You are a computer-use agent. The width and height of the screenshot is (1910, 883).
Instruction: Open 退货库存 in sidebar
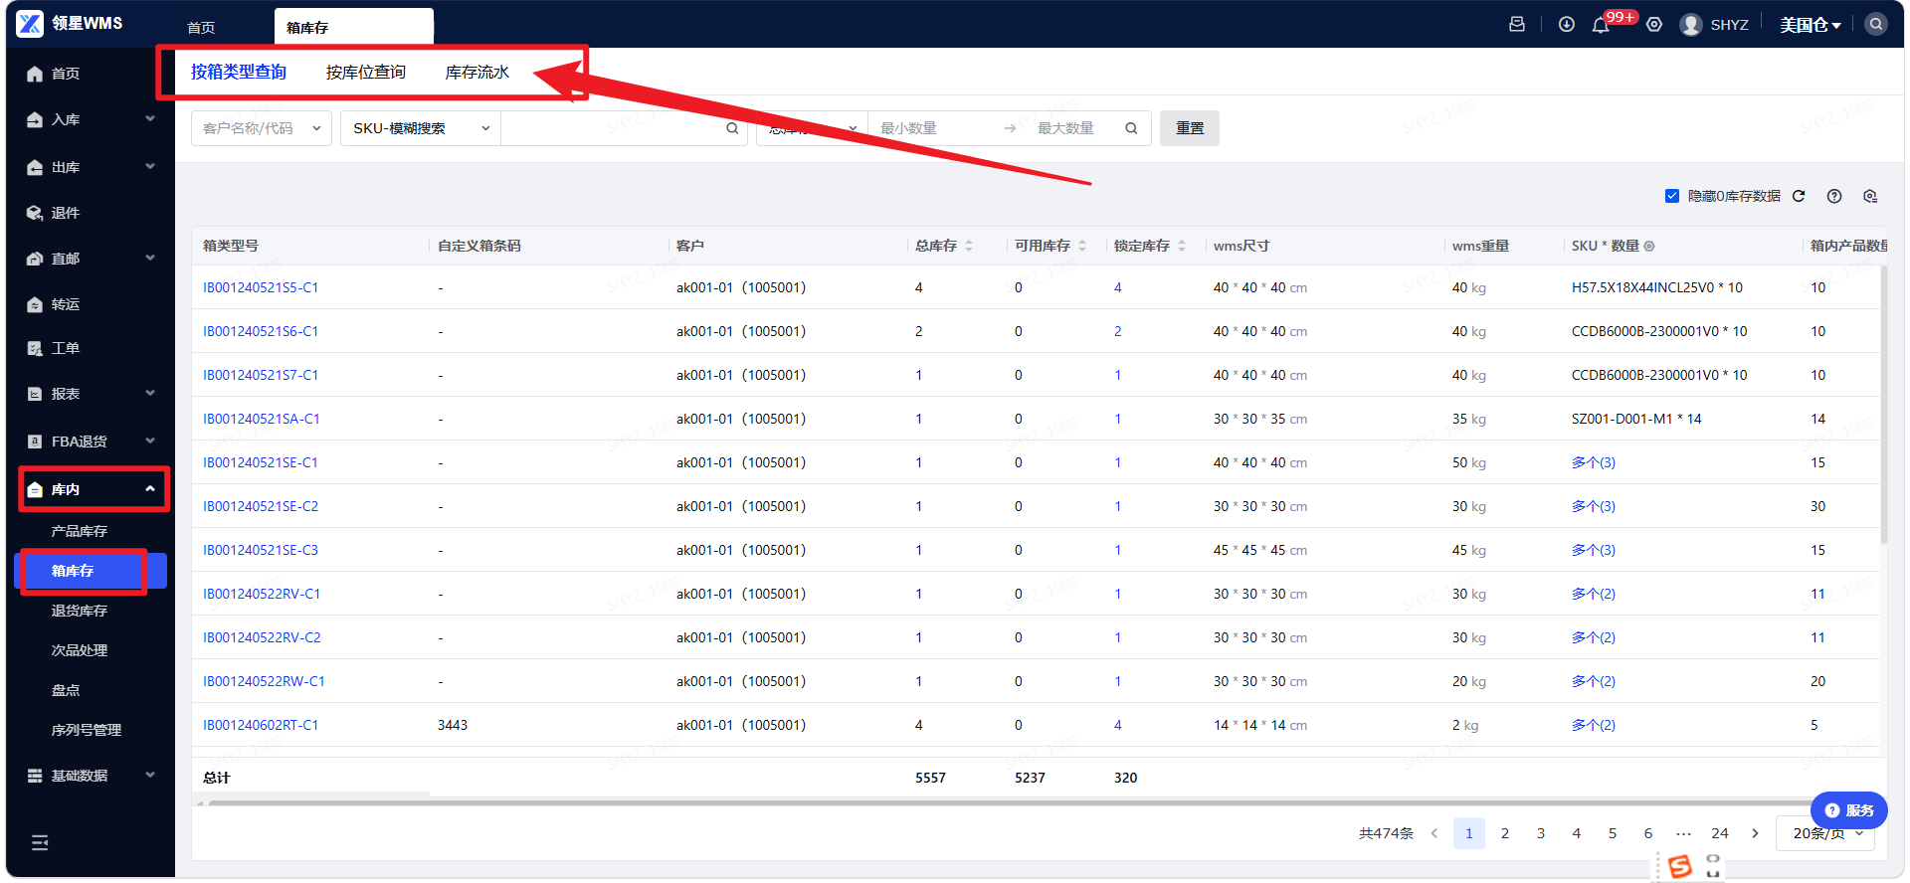coord(80,611)
